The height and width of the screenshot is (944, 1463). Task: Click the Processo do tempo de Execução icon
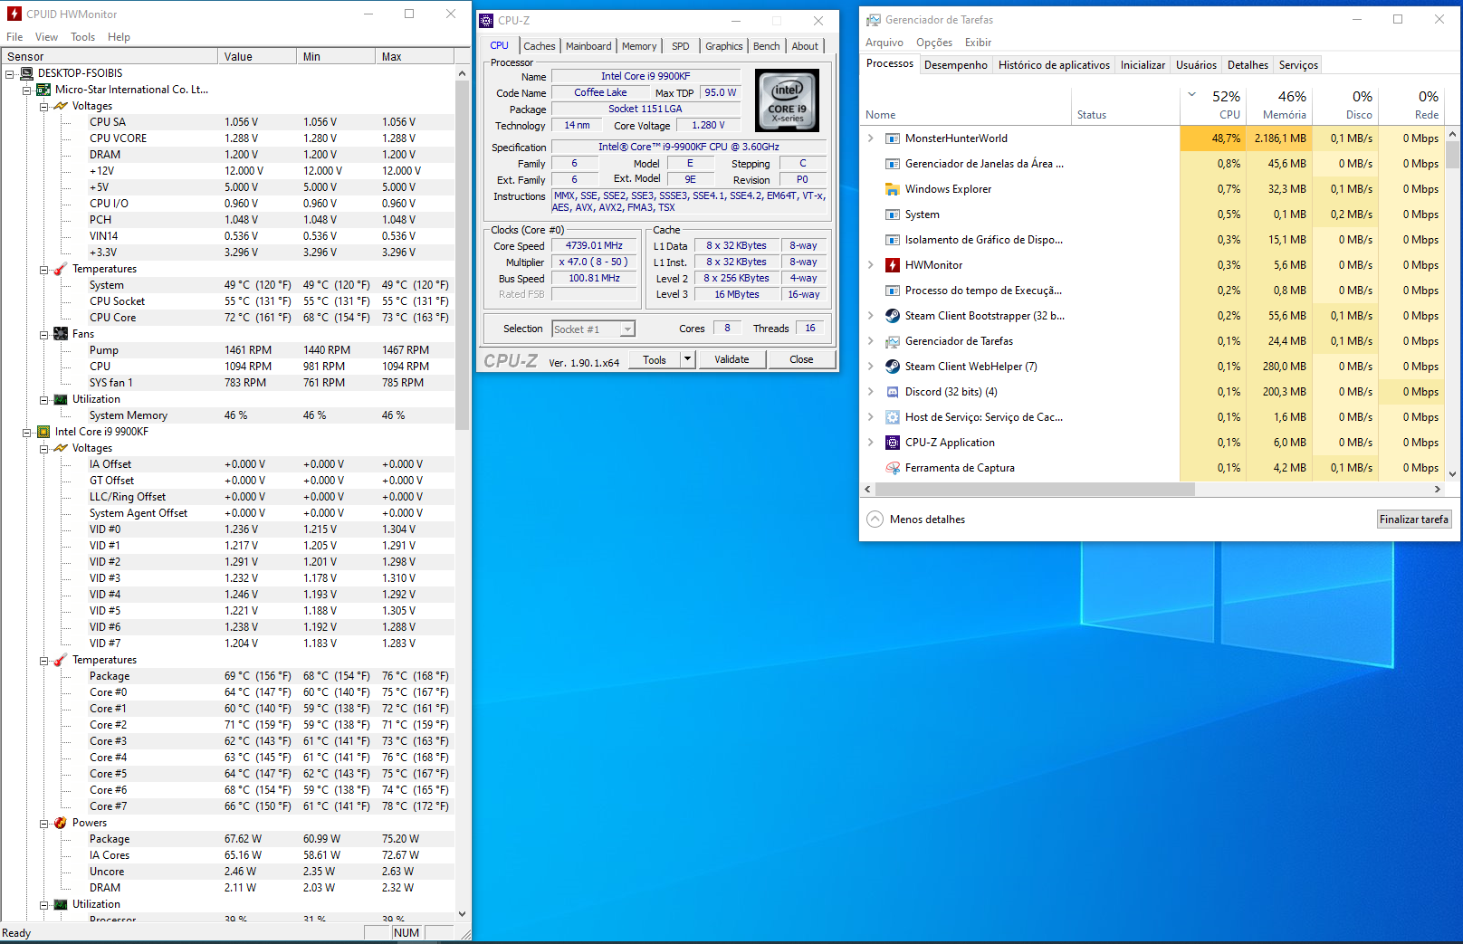(x=892, y=291)
